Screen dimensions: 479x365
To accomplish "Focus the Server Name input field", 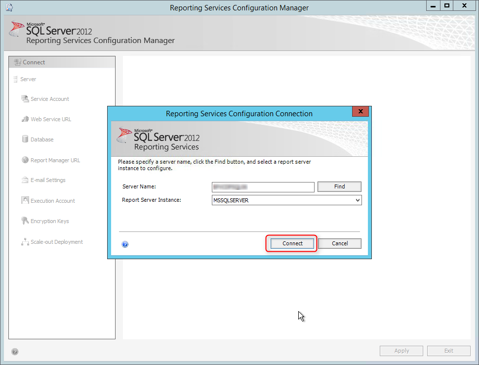I will (263, 187).
